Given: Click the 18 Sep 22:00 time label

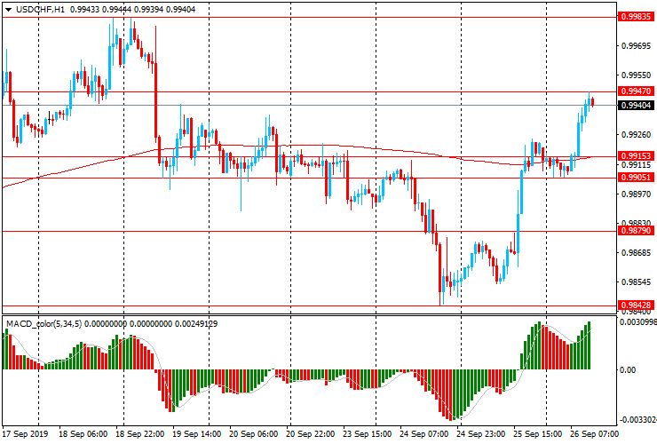Looking at the screenshot, I should (x=140, y=433).
